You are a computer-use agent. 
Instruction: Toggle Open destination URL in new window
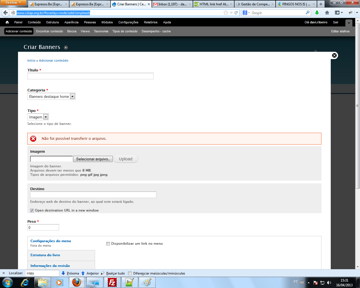32,210
